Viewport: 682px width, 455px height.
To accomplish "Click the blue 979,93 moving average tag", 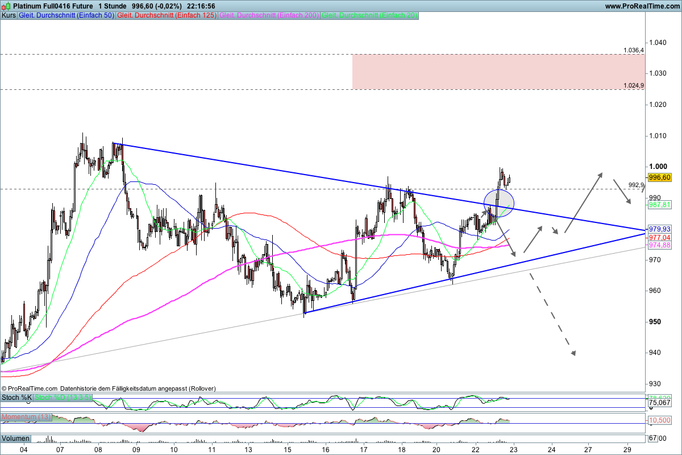I will coord(660,229).
